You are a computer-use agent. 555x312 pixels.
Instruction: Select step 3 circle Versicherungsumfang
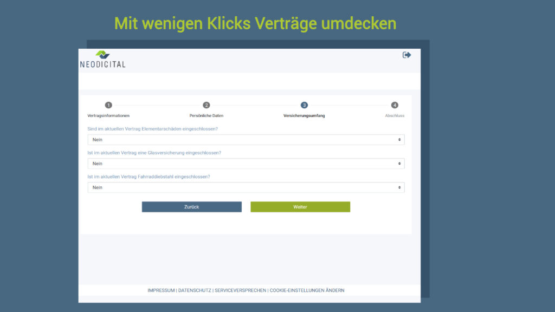(x=304, y=105)
